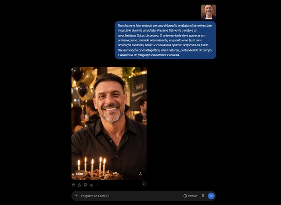The image size is (281, 205).
Task: Click the copy response icon
Action: point(73,185)
